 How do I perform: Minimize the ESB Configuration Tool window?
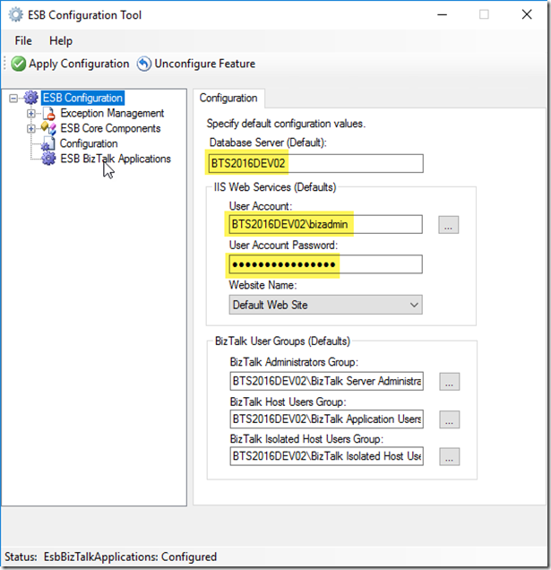click(x=442, y=15)
